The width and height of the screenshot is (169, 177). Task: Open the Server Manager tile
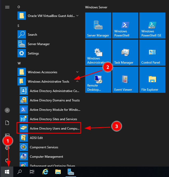(98, 26)
